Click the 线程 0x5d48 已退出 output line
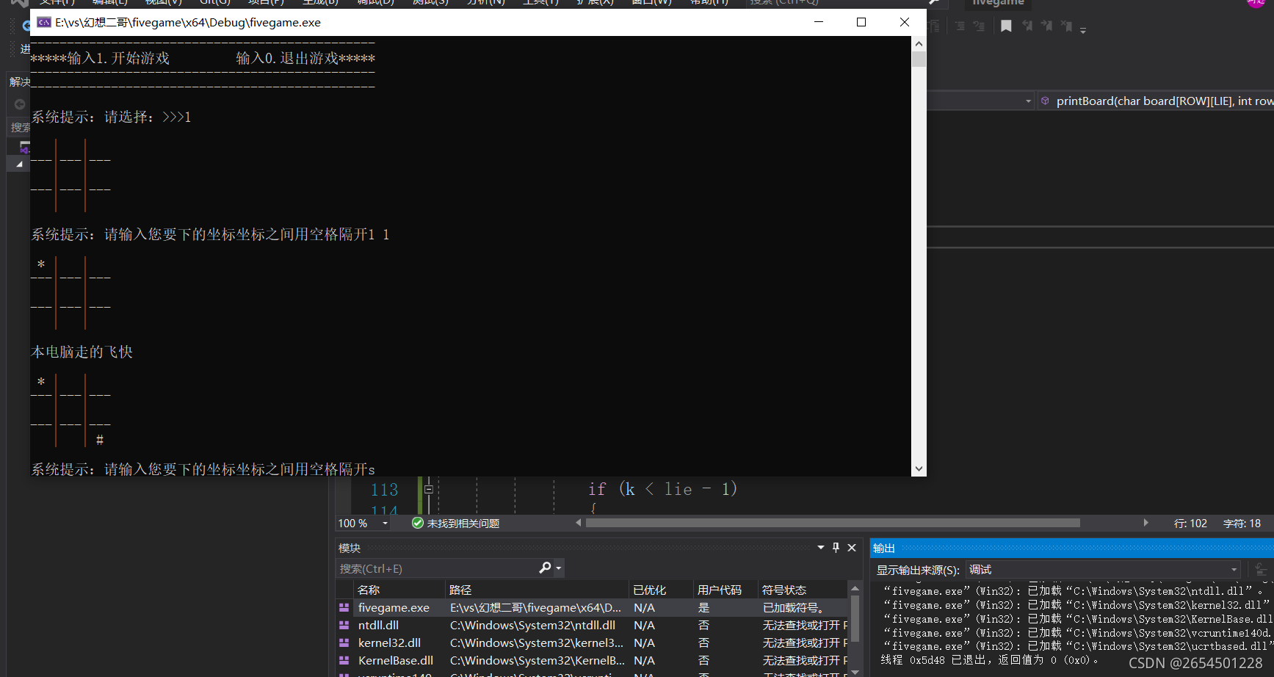 pyautogui.click(x=989, y=660)
